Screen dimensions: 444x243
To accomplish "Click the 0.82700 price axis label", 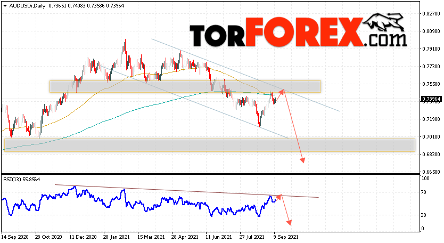I will 431,14.
